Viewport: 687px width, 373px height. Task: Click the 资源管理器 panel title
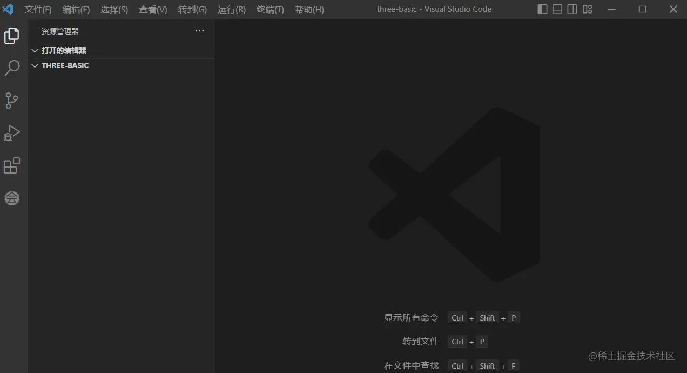pos(60,31)
